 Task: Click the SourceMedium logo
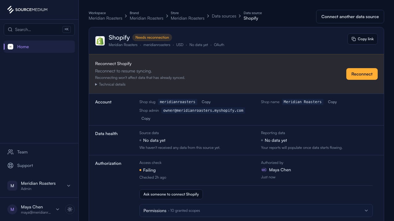pos(27,10)
